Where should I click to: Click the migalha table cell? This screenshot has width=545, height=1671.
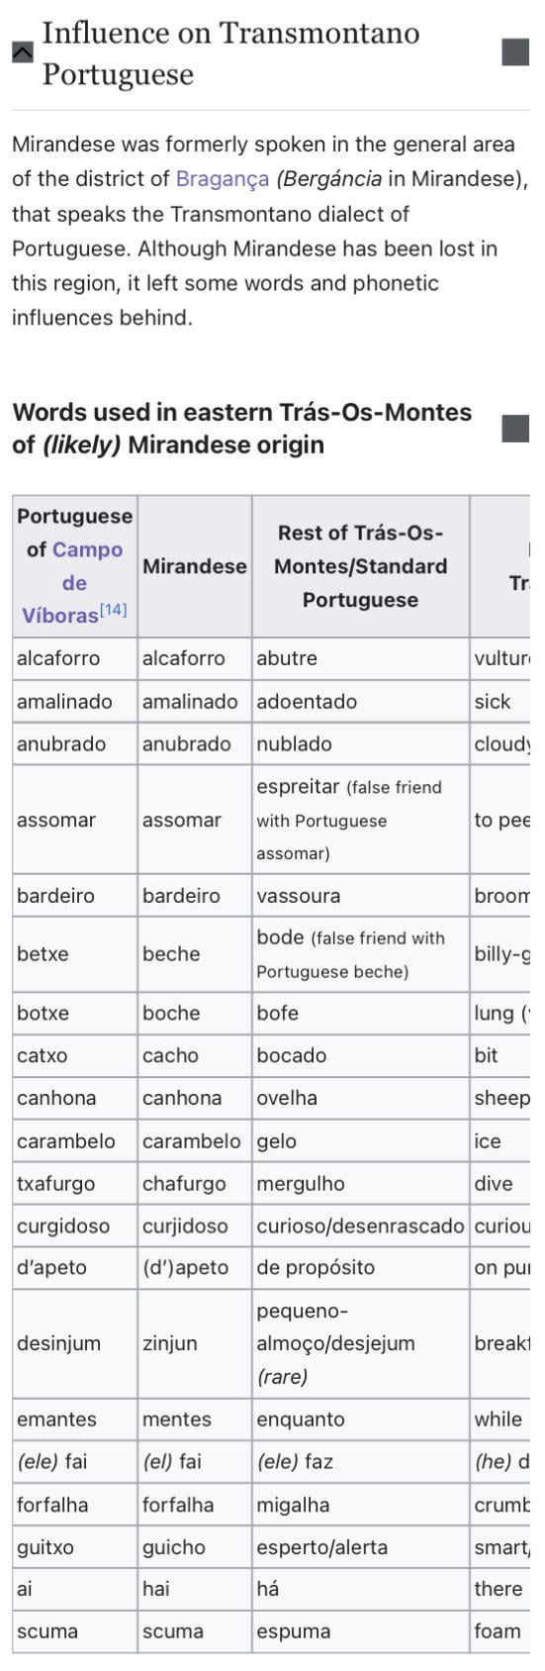point(361,1505)
